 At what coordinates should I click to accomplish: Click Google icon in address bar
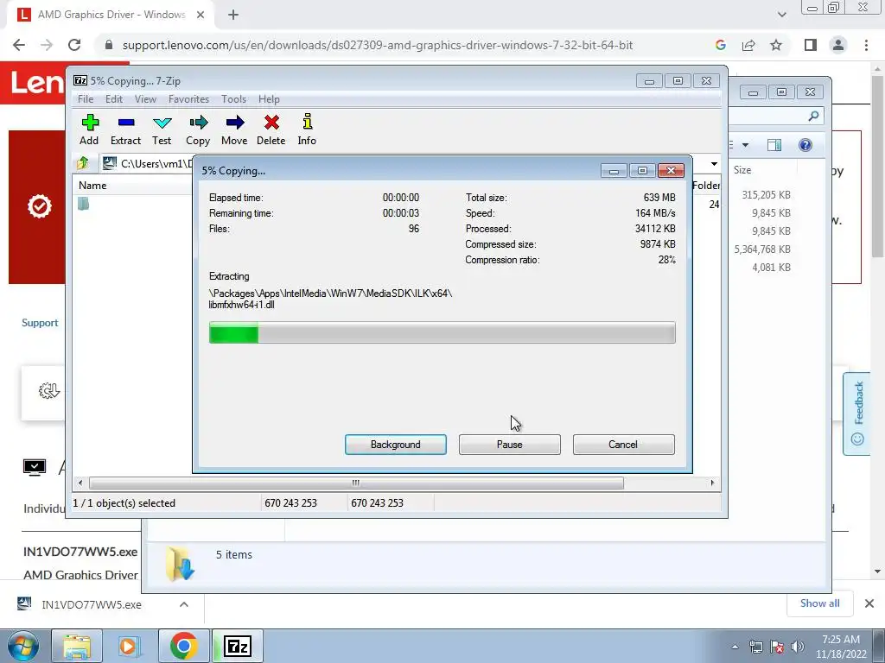[720, 45]
